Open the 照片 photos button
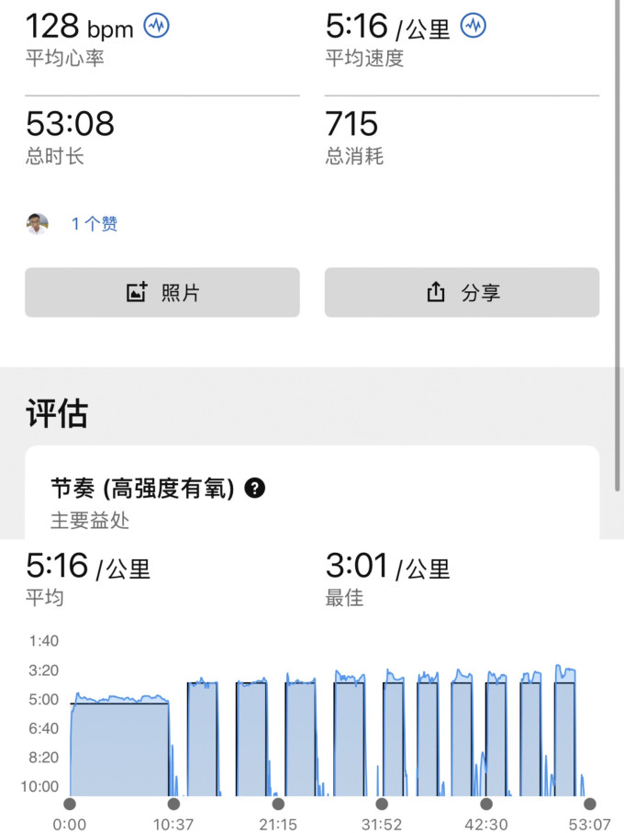This screenshot has height=833, width=624. click(162, 292)
